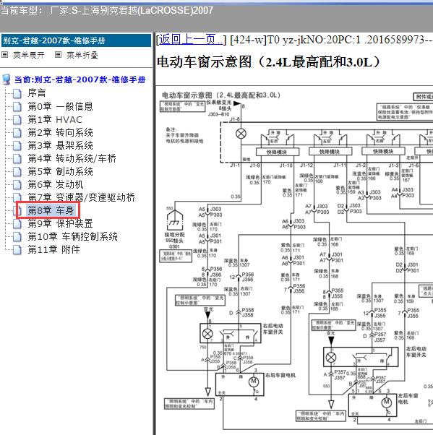Screen dimensions: 433x435
Task: Click the page icon next to 第10章 车辆控制系统
Action: (17, 236)
